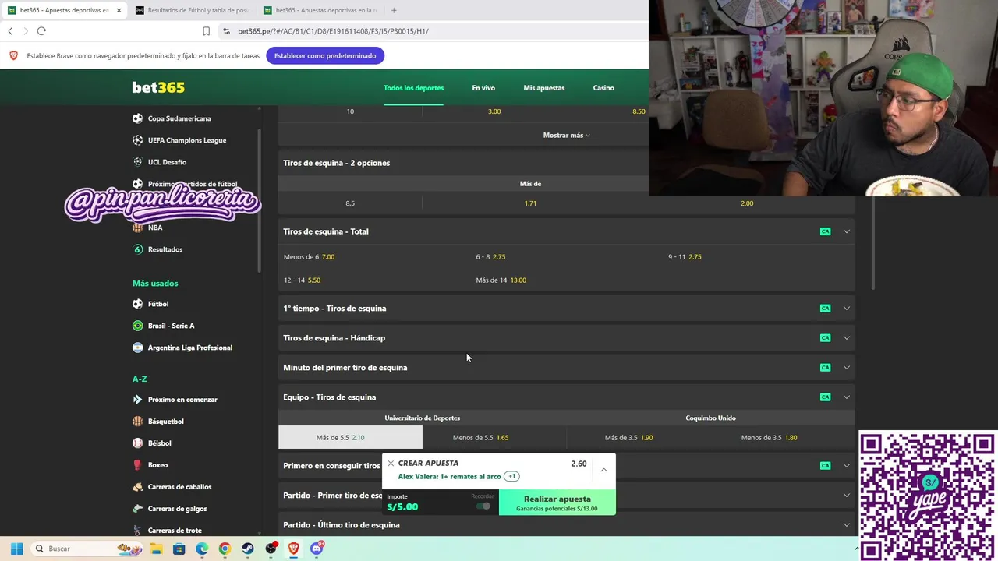Click the Carreras de caballos icon
This screenshot has height=561, width=998.
coord(137,487)
